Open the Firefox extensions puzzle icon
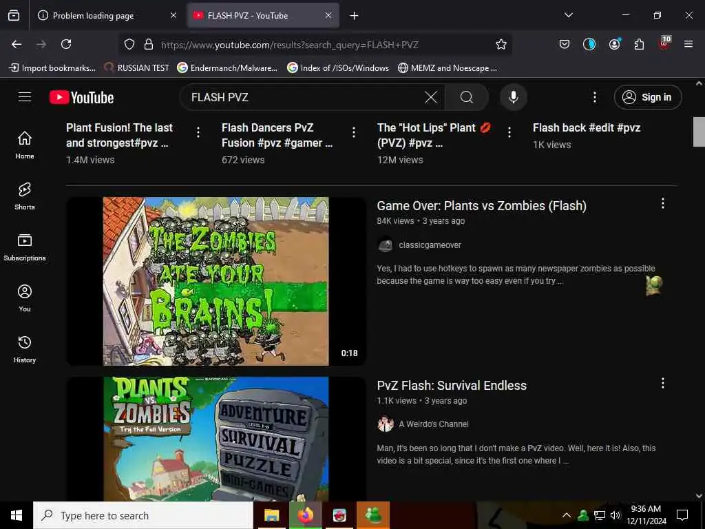The width and height of the screenshot is (705, 529). [639, 44]
